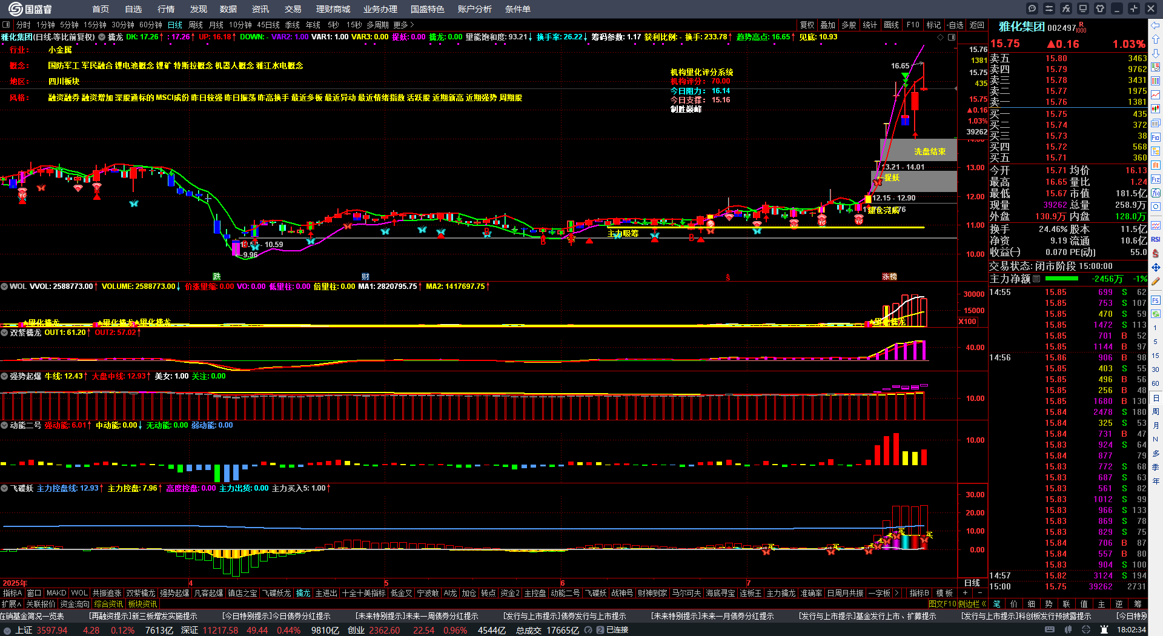Open the settings sliders icon in title bar
The height and width of the screenshot is (636, 1163).
tap(1049, 8)
